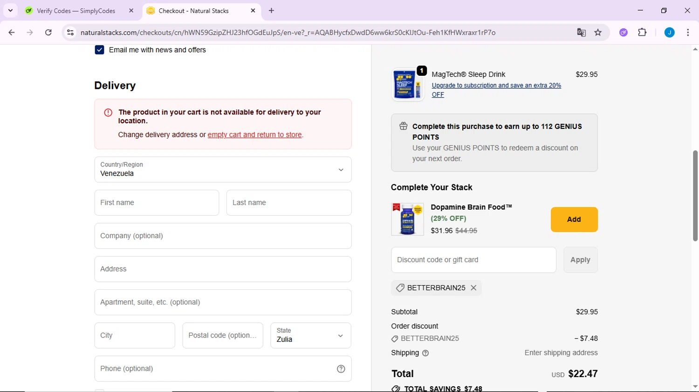Open the State Zulia dropdown
Viewport: 699px width, 392px height.
pos(311,335)
